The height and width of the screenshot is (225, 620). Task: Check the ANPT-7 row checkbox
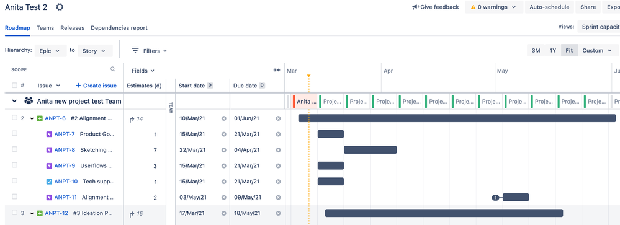(15, 133)
